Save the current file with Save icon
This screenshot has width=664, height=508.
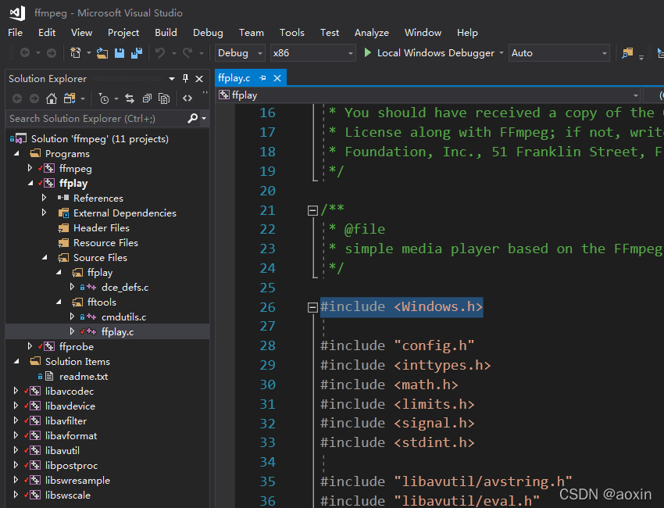coord(120,53)
